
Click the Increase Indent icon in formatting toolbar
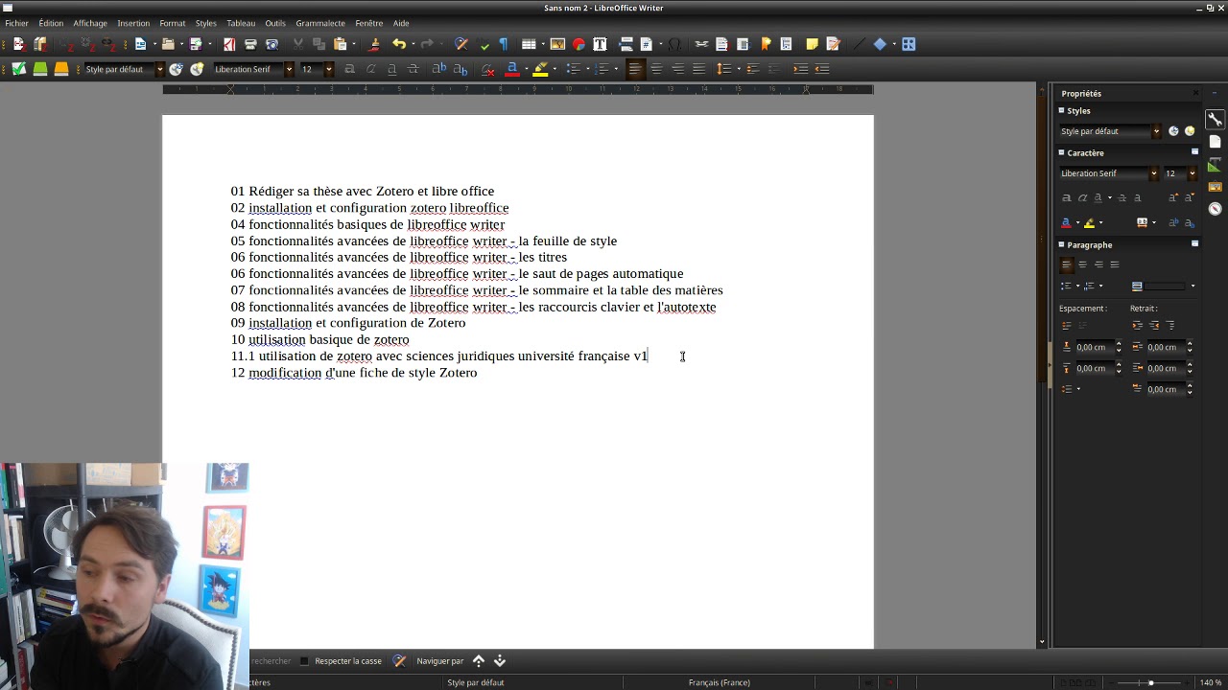(x=800, y=69)
